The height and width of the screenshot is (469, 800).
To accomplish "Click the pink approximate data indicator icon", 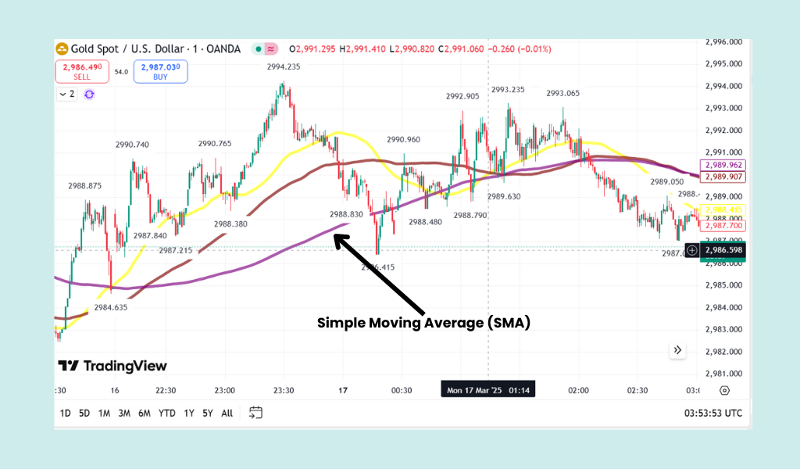I will [271, 49].
